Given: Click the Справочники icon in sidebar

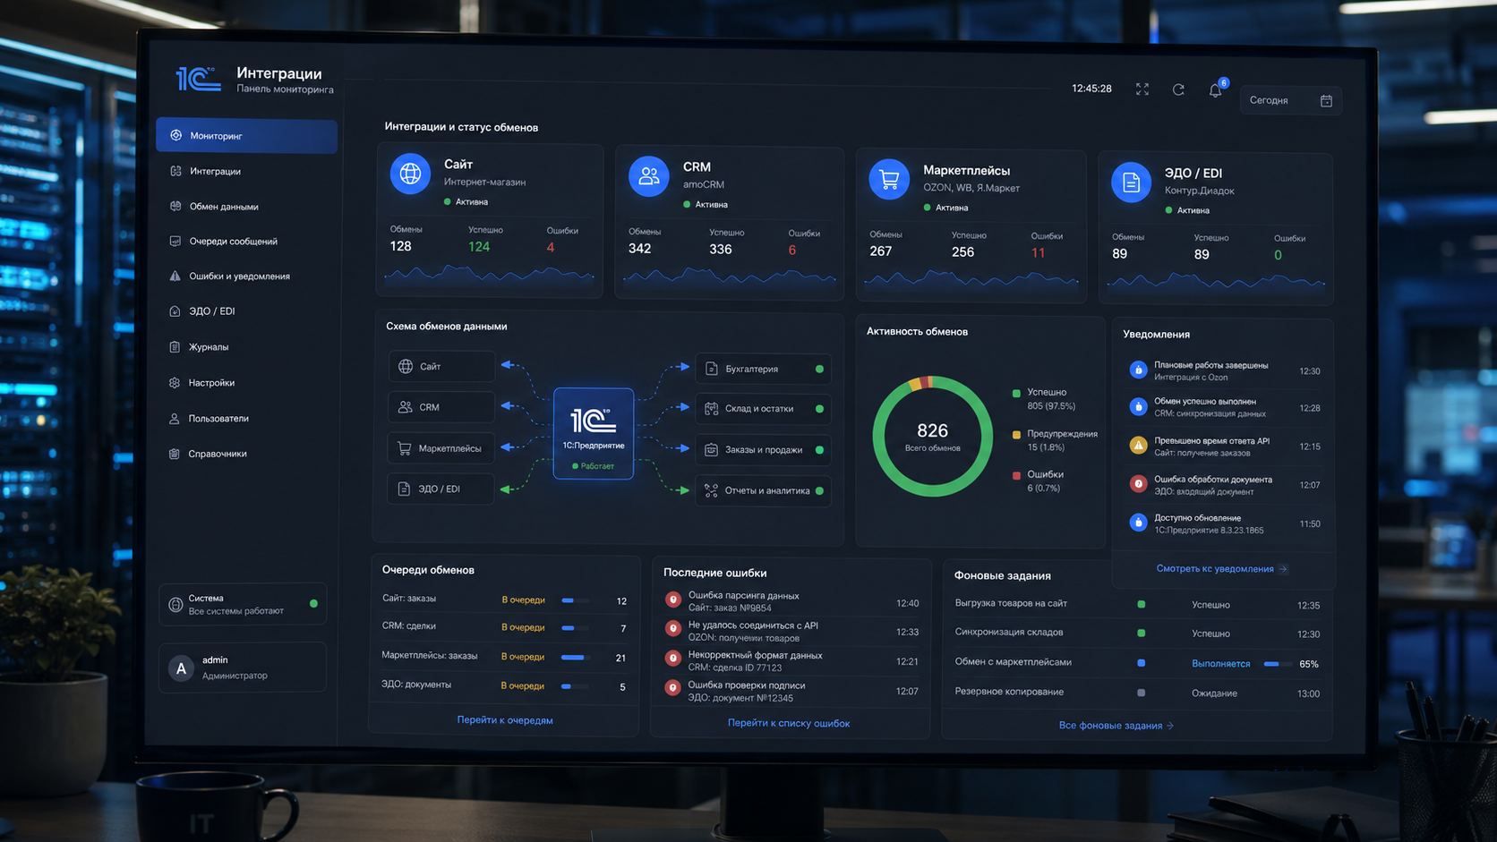Looking at the screenshot, I should (175, 454).
